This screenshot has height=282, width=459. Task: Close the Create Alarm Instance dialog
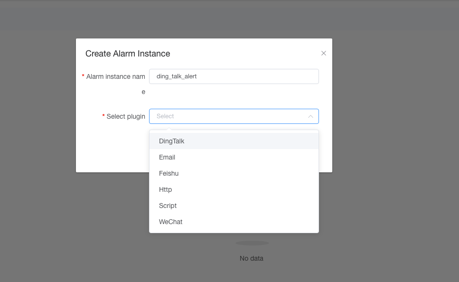pyautogui.click(x=324, y=53)
